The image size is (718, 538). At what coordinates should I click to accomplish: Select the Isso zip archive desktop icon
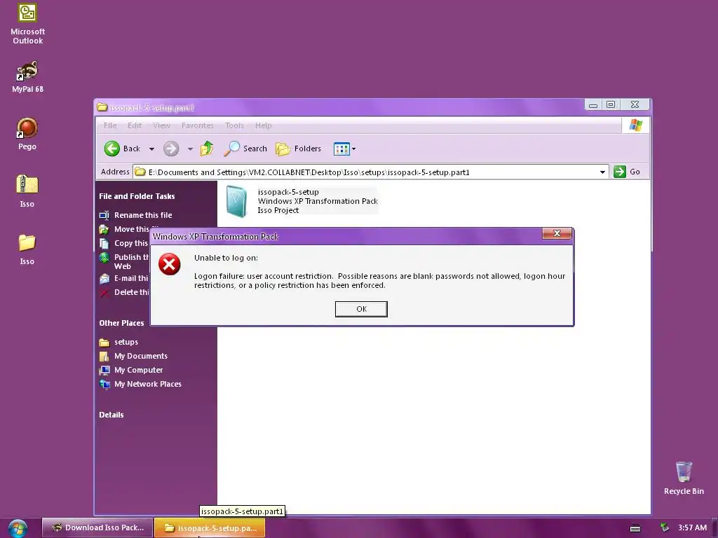[27, 191]
